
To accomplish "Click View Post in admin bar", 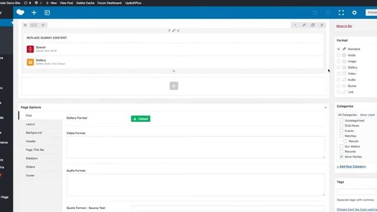I will (x=67, y=3).
